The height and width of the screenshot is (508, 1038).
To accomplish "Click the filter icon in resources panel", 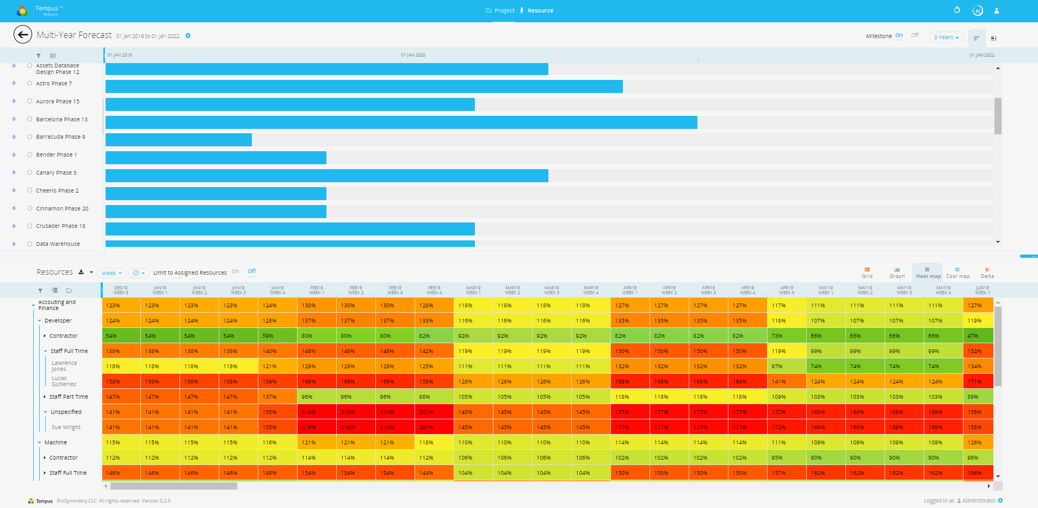I will 40,290.
